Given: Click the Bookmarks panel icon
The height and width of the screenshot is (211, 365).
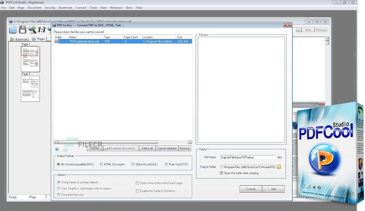Looking at the screenshot, I should click(12, 39).
